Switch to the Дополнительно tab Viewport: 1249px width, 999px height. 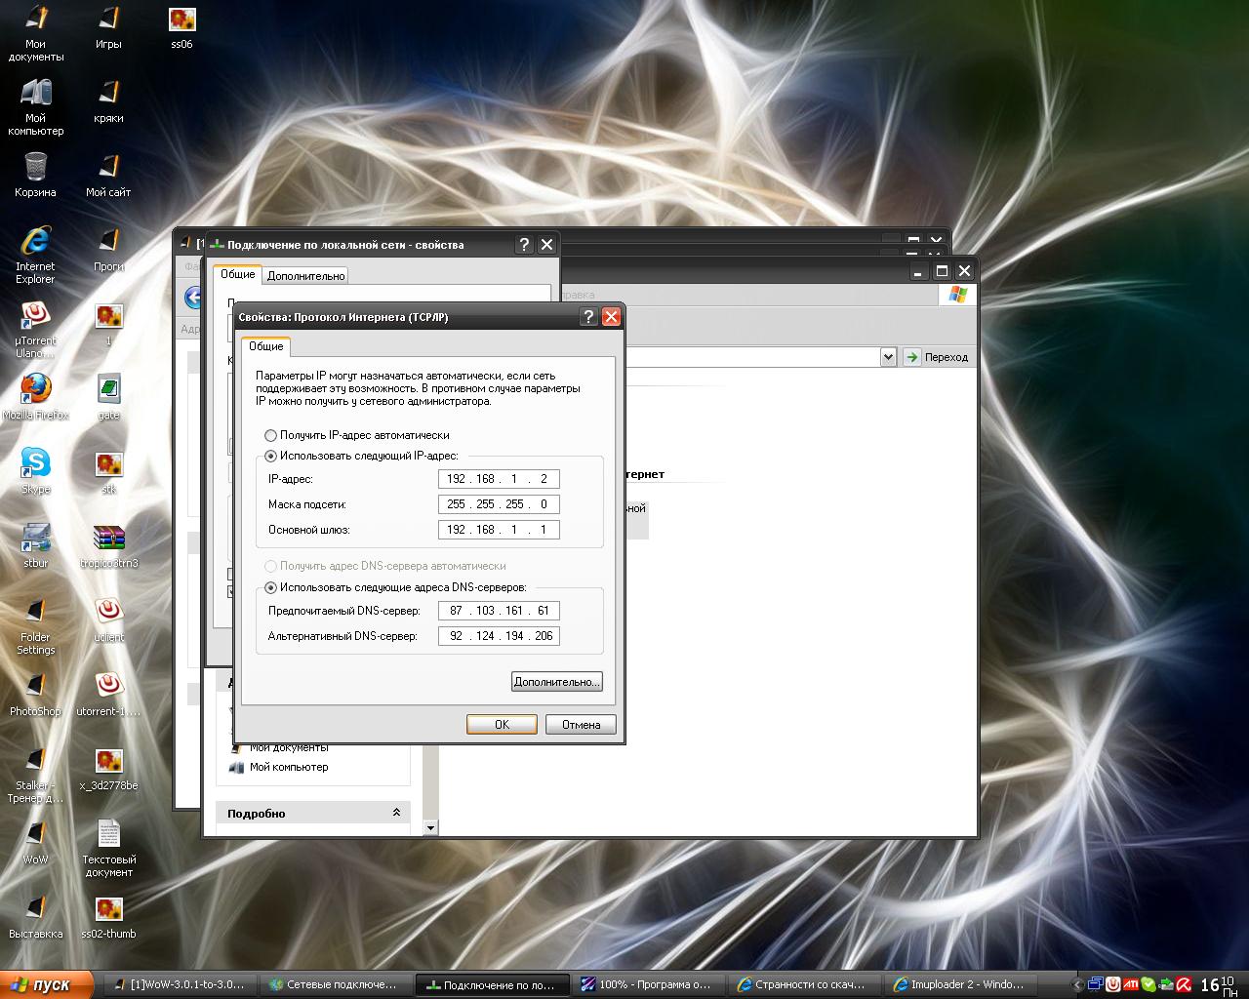[305, 276]
